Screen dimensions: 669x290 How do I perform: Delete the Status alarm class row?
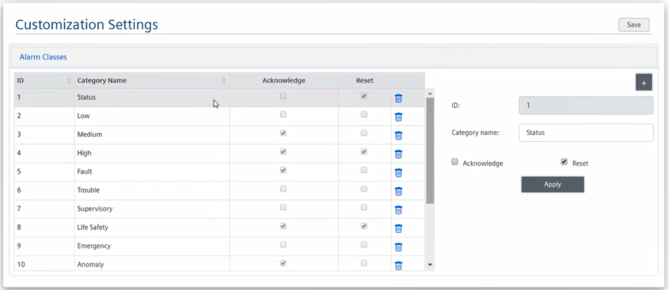coord(398,98)
